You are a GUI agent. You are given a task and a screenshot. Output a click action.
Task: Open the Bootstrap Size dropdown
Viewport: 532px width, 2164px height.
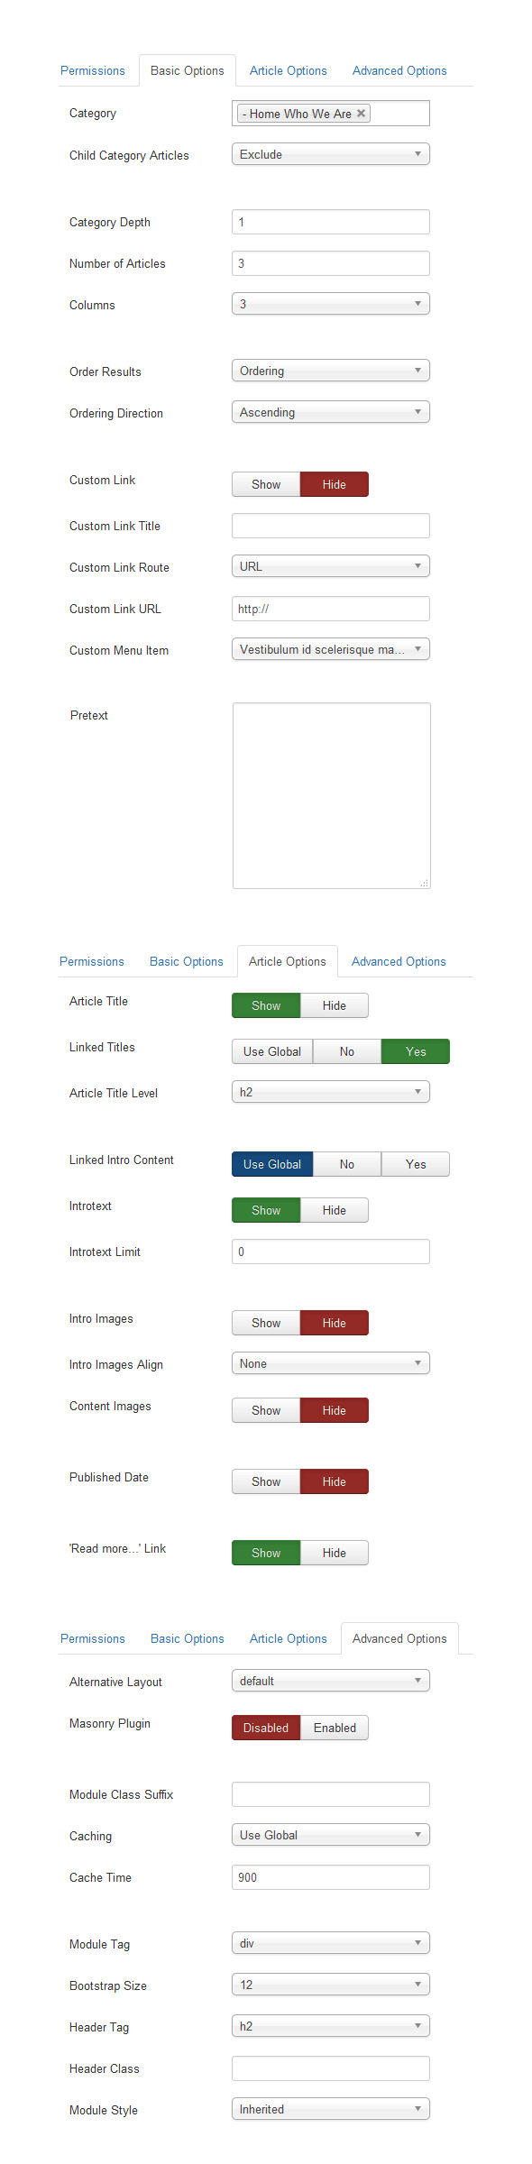pos(331,1985)
